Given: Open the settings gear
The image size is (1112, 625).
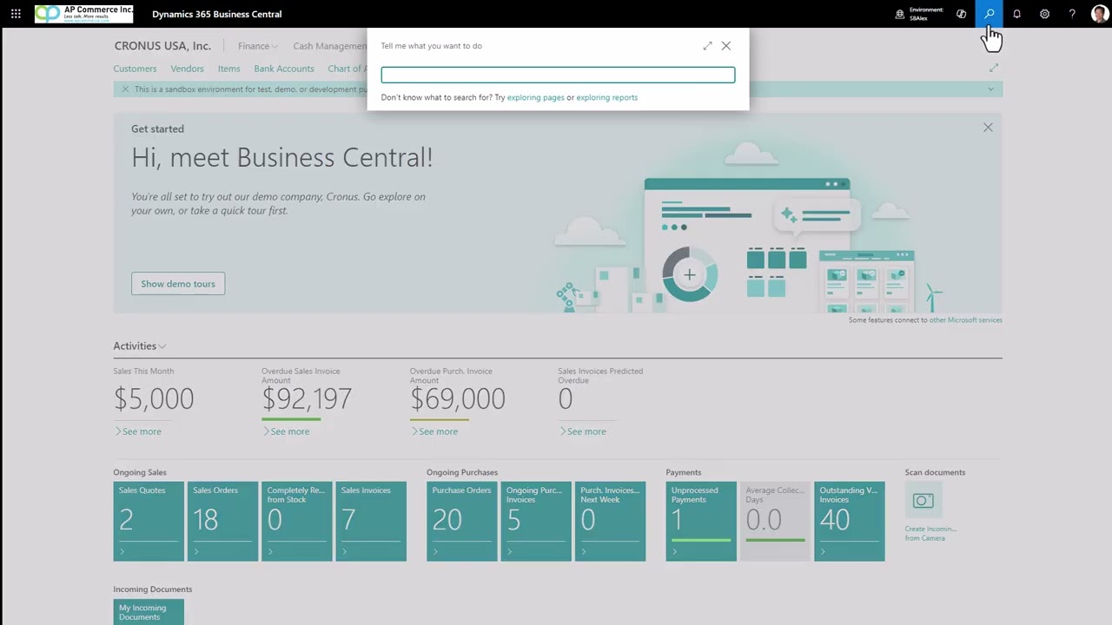Looking at the screenshot, I should pyautogui.click(x=1044, y=14).
